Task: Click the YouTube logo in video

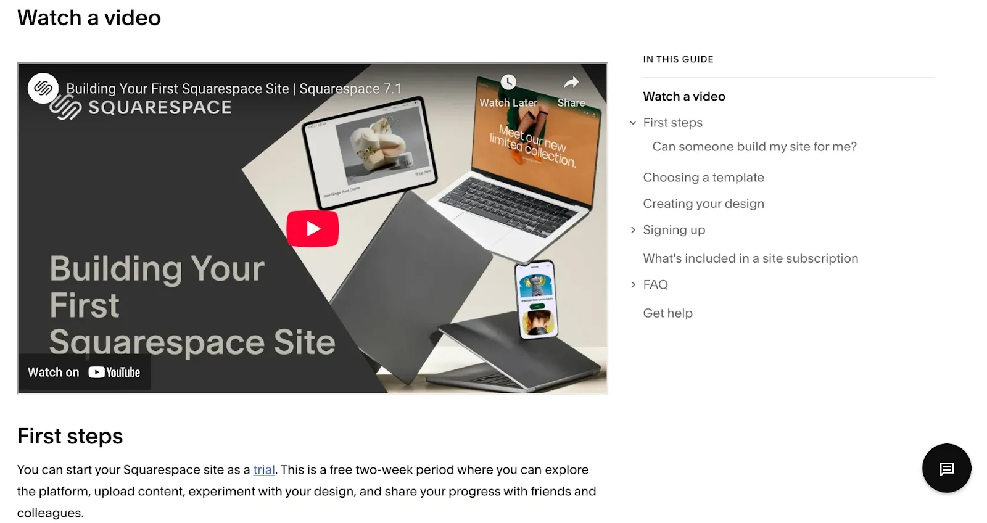Action: pyautogui.click(x=115, y=373)
